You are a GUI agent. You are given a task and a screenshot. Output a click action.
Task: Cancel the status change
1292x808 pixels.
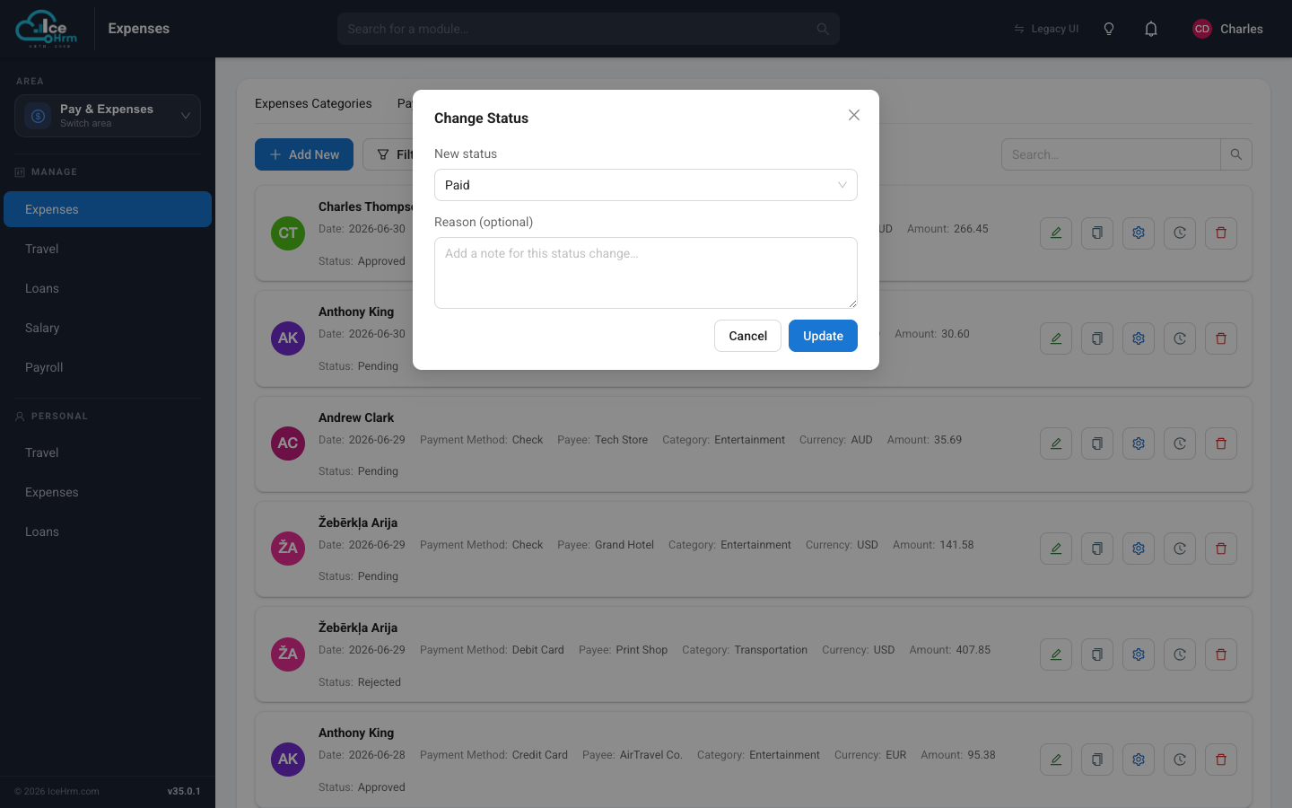point(747,336)
